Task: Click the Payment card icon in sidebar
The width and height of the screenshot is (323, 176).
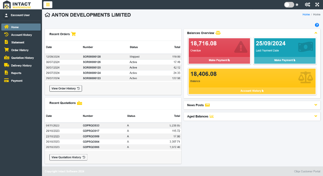Action: 6,80
